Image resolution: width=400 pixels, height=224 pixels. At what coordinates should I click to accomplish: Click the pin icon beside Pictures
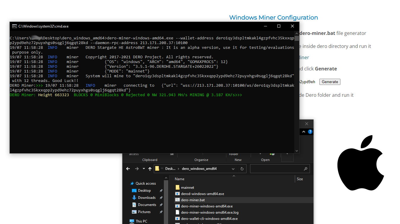[161, 212]
